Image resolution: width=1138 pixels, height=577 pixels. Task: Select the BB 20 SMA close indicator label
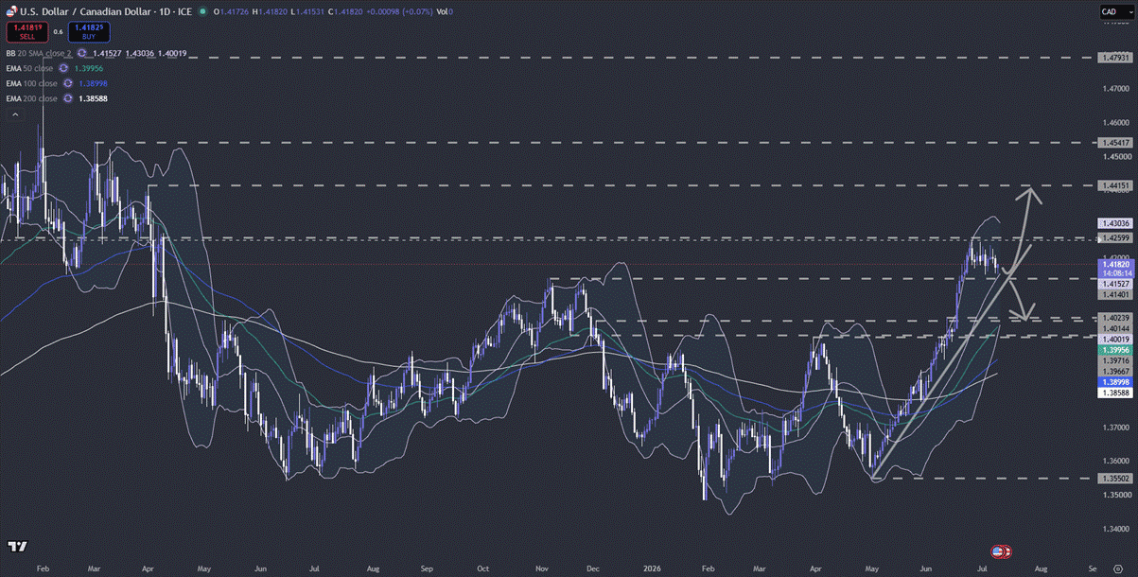point(41,53)
